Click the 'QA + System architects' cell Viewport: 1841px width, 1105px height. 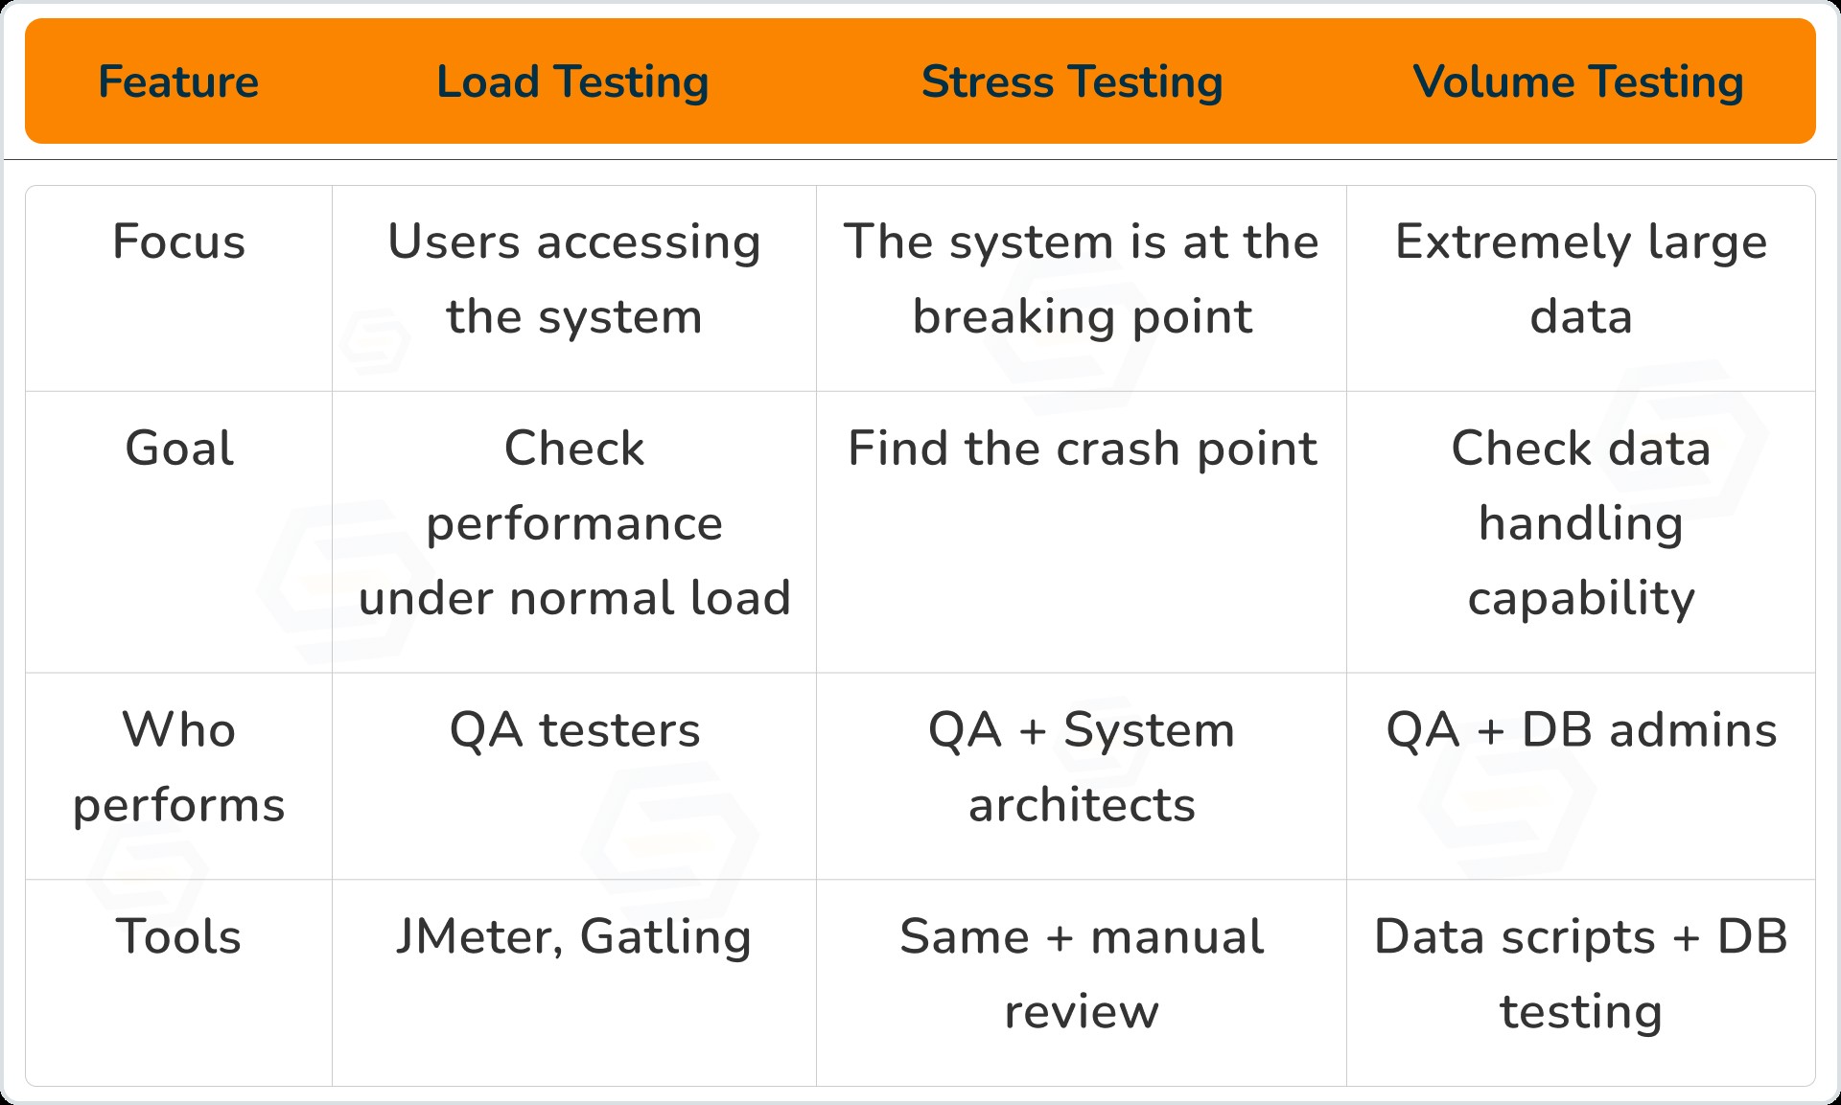tap(1082, 767)
